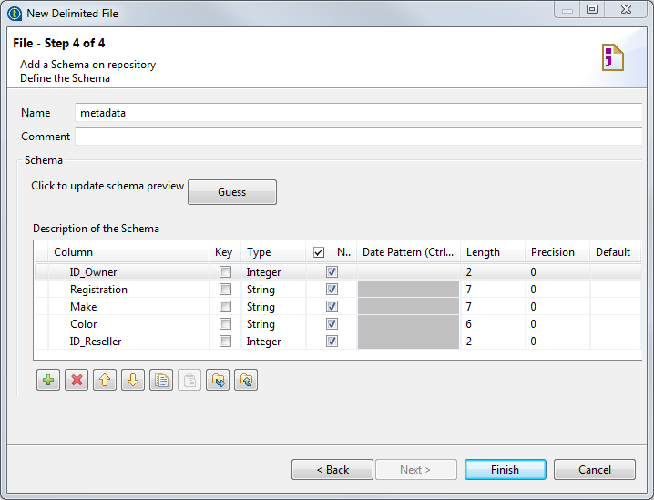Screen dimensions: 654x500
Task: Toggle the Nullable header select-all checkbox
Action: pyautogui.click(x=319, y=252)
